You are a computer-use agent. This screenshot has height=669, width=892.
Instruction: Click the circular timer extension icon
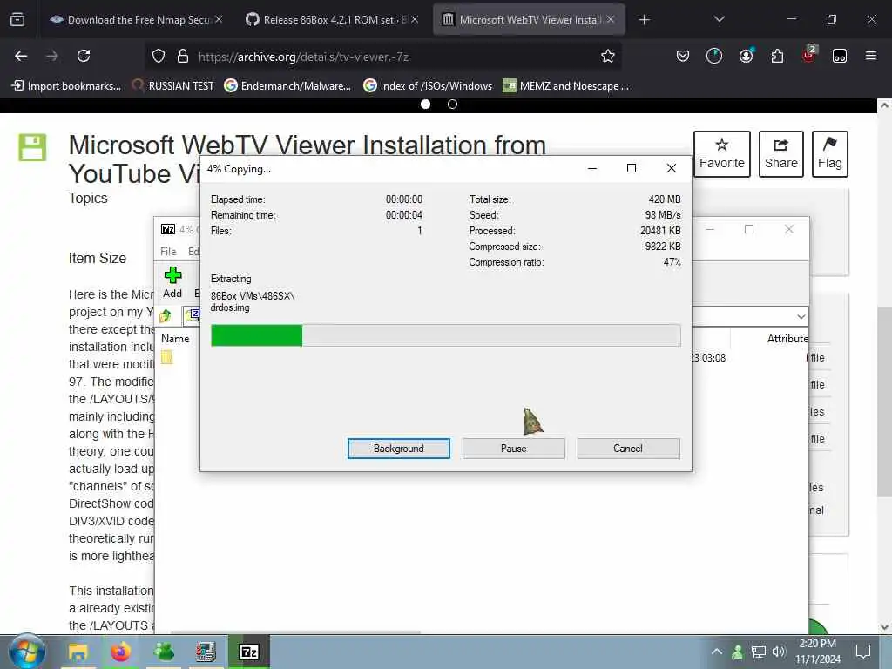pos(714,56)
